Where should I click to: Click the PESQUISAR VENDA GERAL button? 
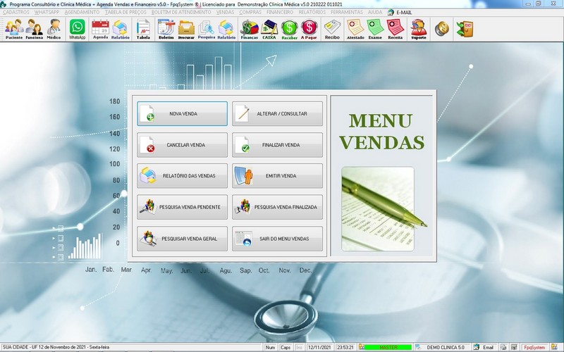[x=182, y=239]
